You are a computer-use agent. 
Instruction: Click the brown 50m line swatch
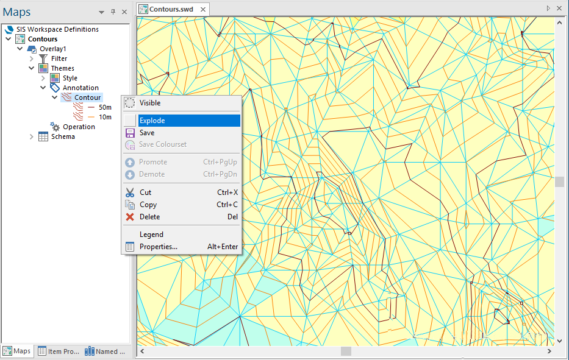coord(90,107)
